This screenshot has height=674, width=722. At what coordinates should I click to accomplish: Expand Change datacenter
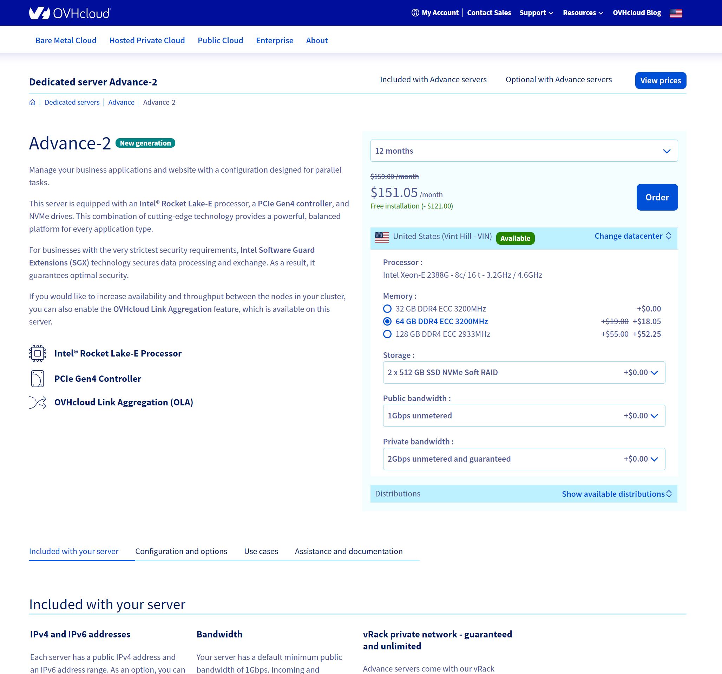click(633, 236)
